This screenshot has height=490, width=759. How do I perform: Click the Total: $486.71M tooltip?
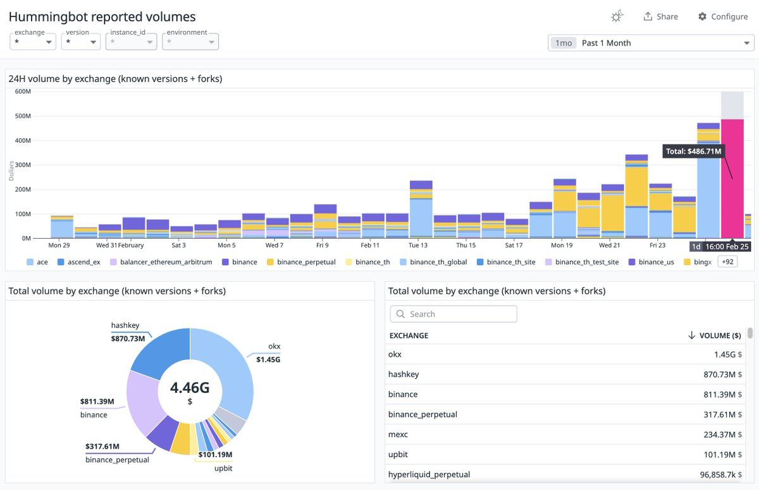694,152
